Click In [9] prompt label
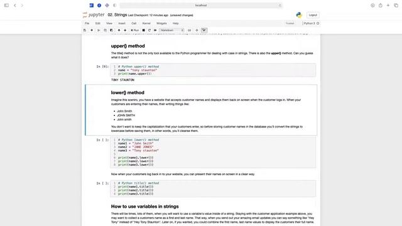This screenshot has width=402, height=226. point(102,67)
